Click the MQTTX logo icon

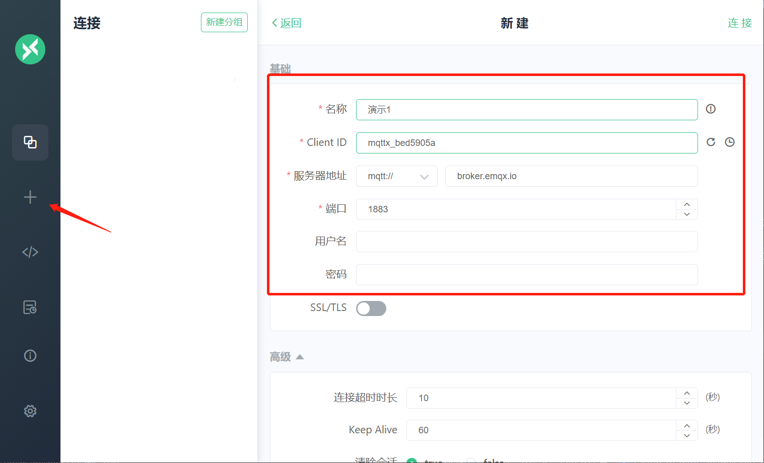[30, 49]
